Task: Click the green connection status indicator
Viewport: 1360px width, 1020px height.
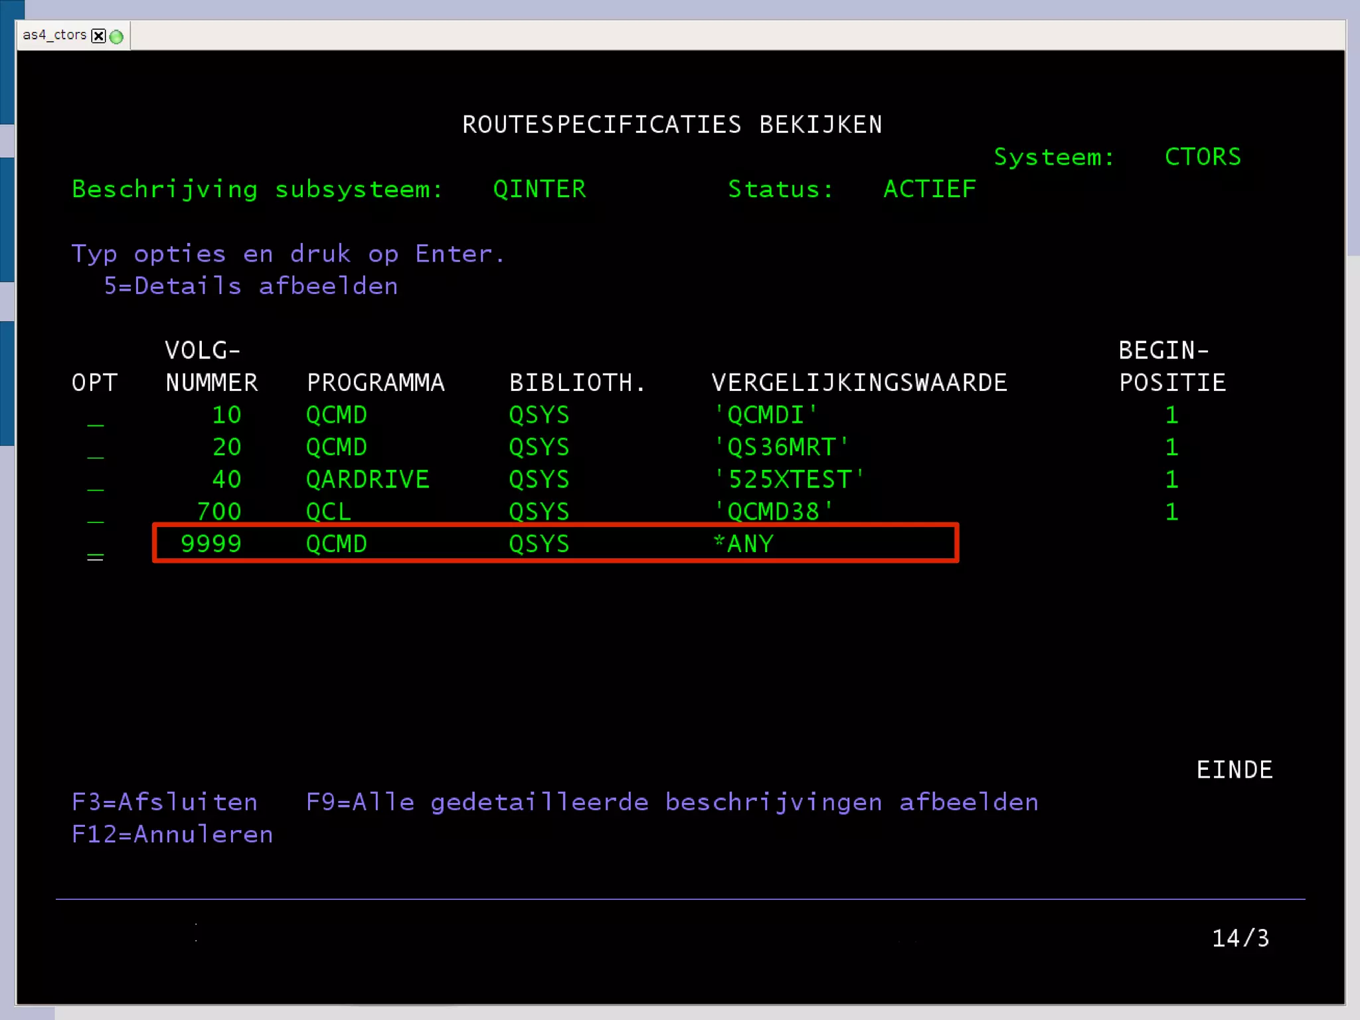Action: pyautogui.click(x=117, y=36)
